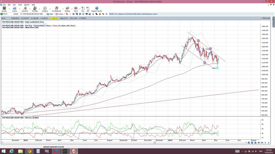Open the Broking toolbar icon
The height and width of the screenshot is (154, 275).
67,8
